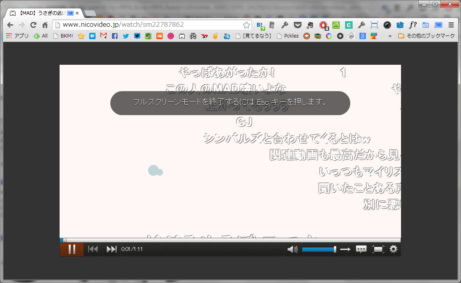Image resolution: width=461 pixels, height=283 pixels.
Task: Adjust the blue volume slider
Action: (x=318, y=249)
